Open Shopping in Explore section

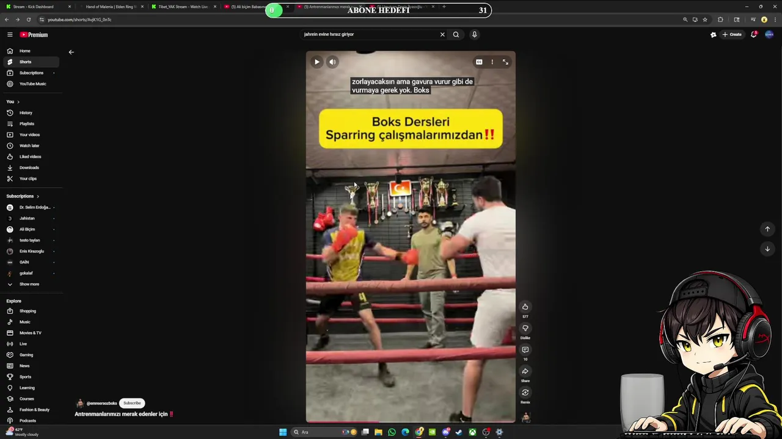coord(31,311)
